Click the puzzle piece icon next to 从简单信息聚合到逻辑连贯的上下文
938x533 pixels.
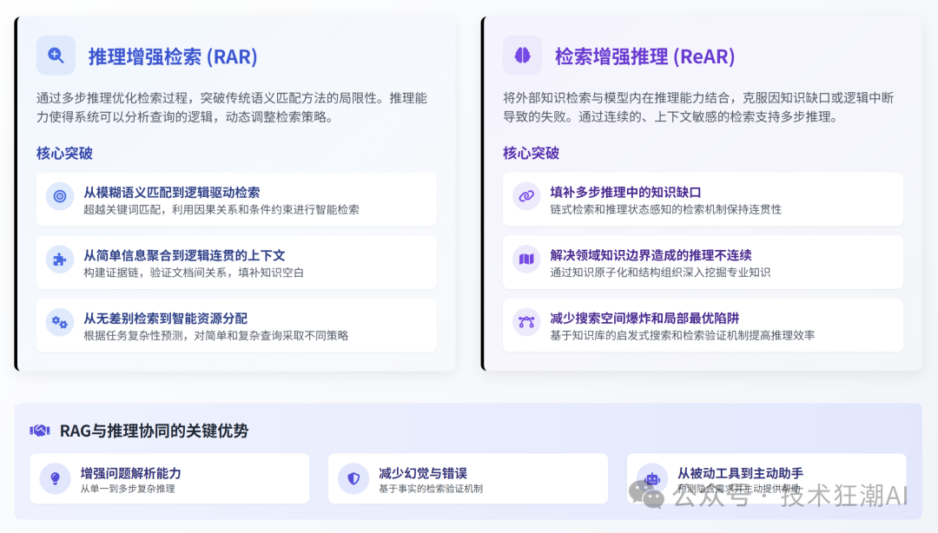coord(60,259)
